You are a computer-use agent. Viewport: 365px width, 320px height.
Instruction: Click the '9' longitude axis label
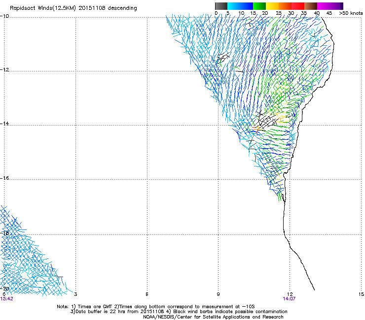218,294
